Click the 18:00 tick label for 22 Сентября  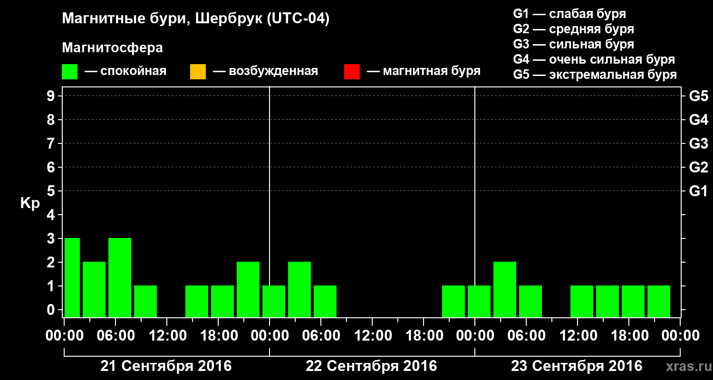click(x=424, y=335)
